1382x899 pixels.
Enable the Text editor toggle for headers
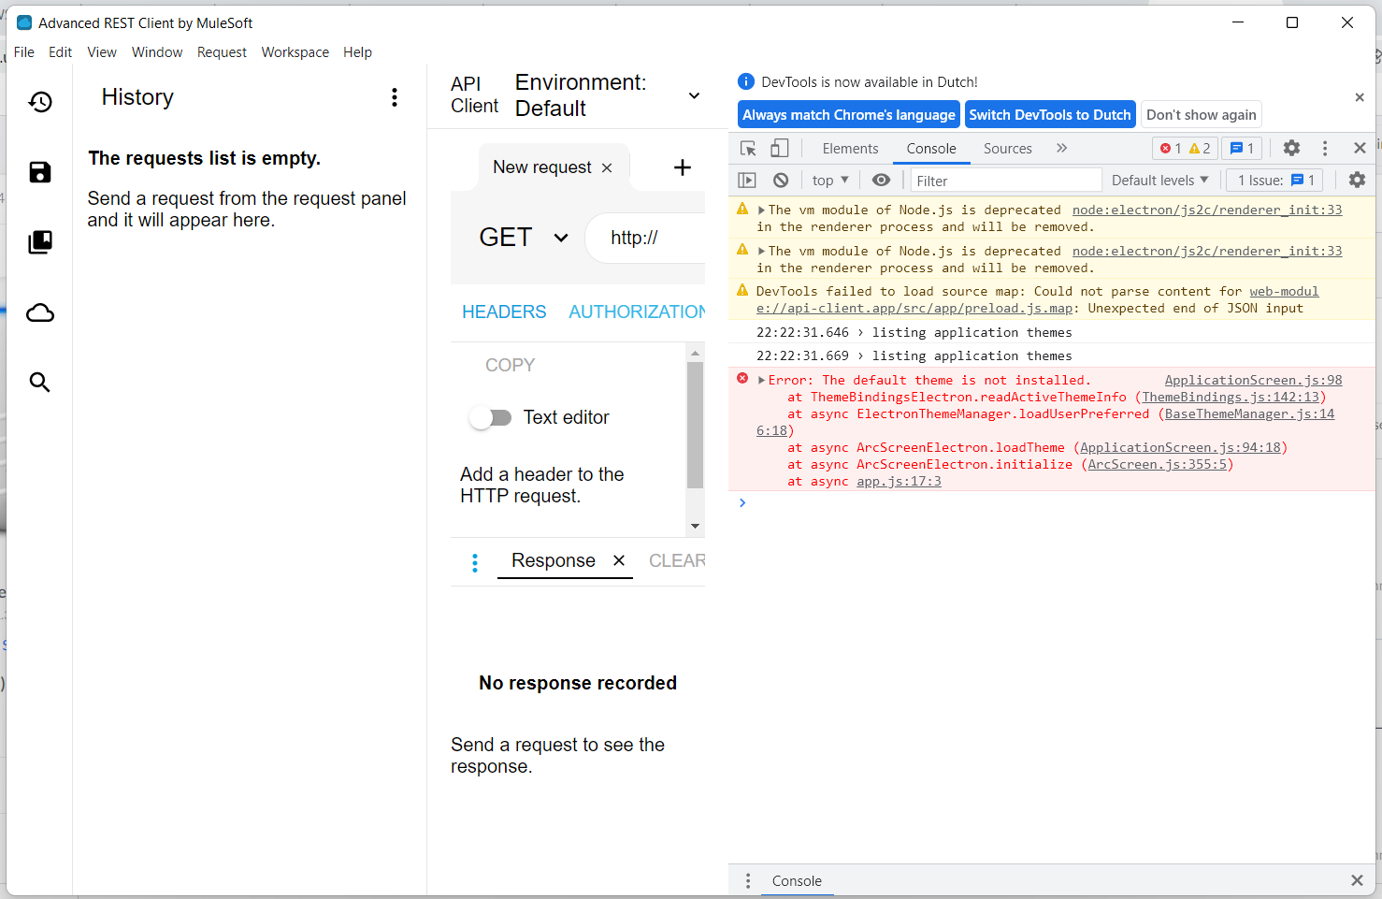(x=490, y=417)
